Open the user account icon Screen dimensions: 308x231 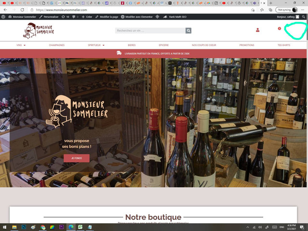point(257,30)
